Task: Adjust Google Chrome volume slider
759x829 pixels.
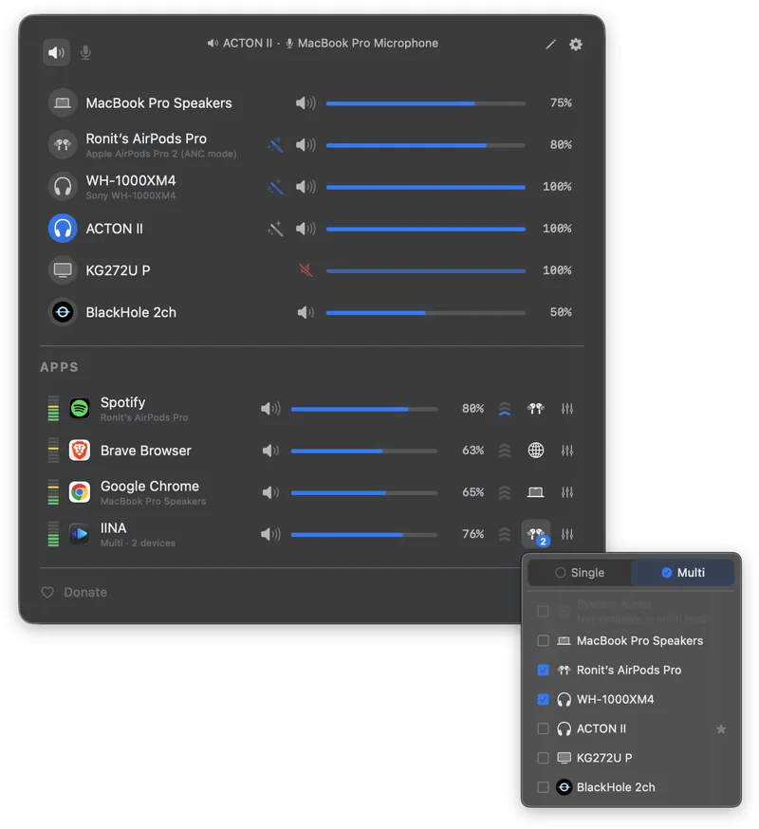Action: click(364, 492)
